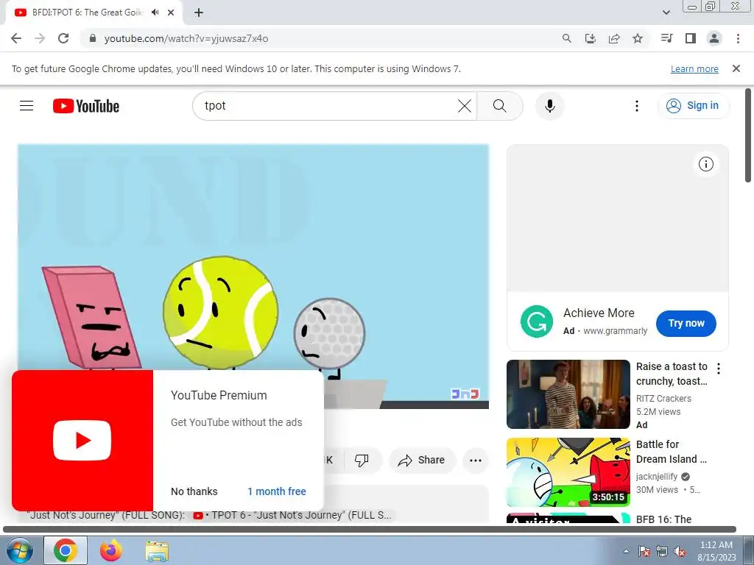Click the page vertical scrollbar
The height and width of the screenshot is (565, 754).
[x=748, y=136]
